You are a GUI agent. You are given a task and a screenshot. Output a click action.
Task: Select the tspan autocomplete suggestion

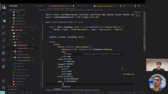tap(93, 74)
